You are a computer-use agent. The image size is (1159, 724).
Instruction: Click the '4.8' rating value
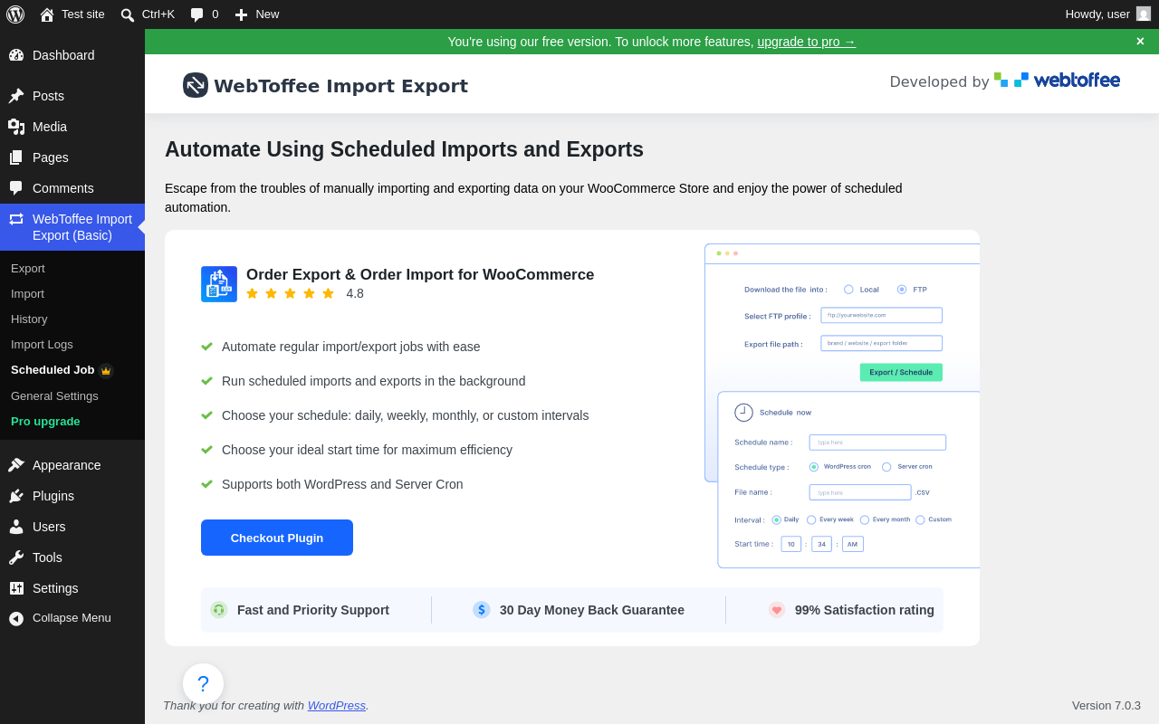(355, 293)
